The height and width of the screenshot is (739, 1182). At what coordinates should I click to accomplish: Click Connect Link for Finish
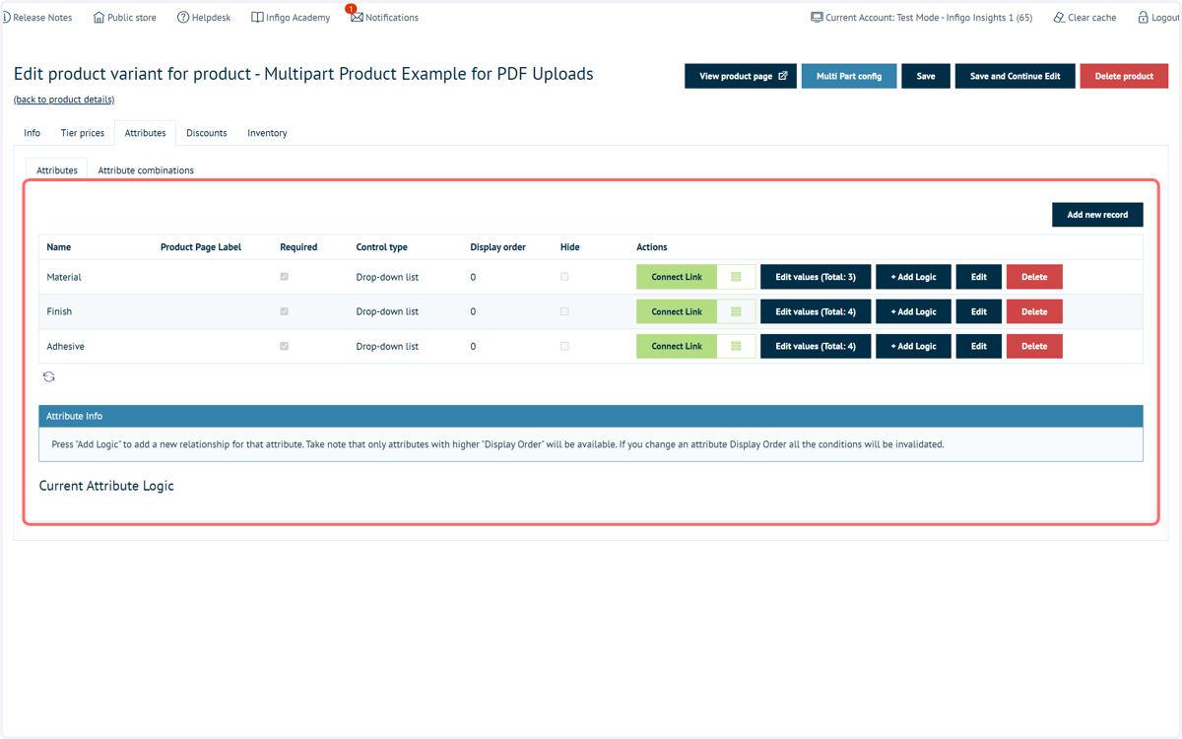click(677, 311)
